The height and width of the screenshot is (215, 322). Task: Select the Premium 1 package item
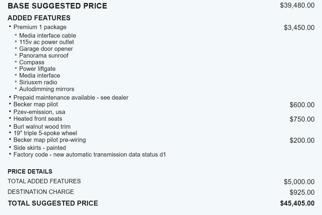click(40, 27)
